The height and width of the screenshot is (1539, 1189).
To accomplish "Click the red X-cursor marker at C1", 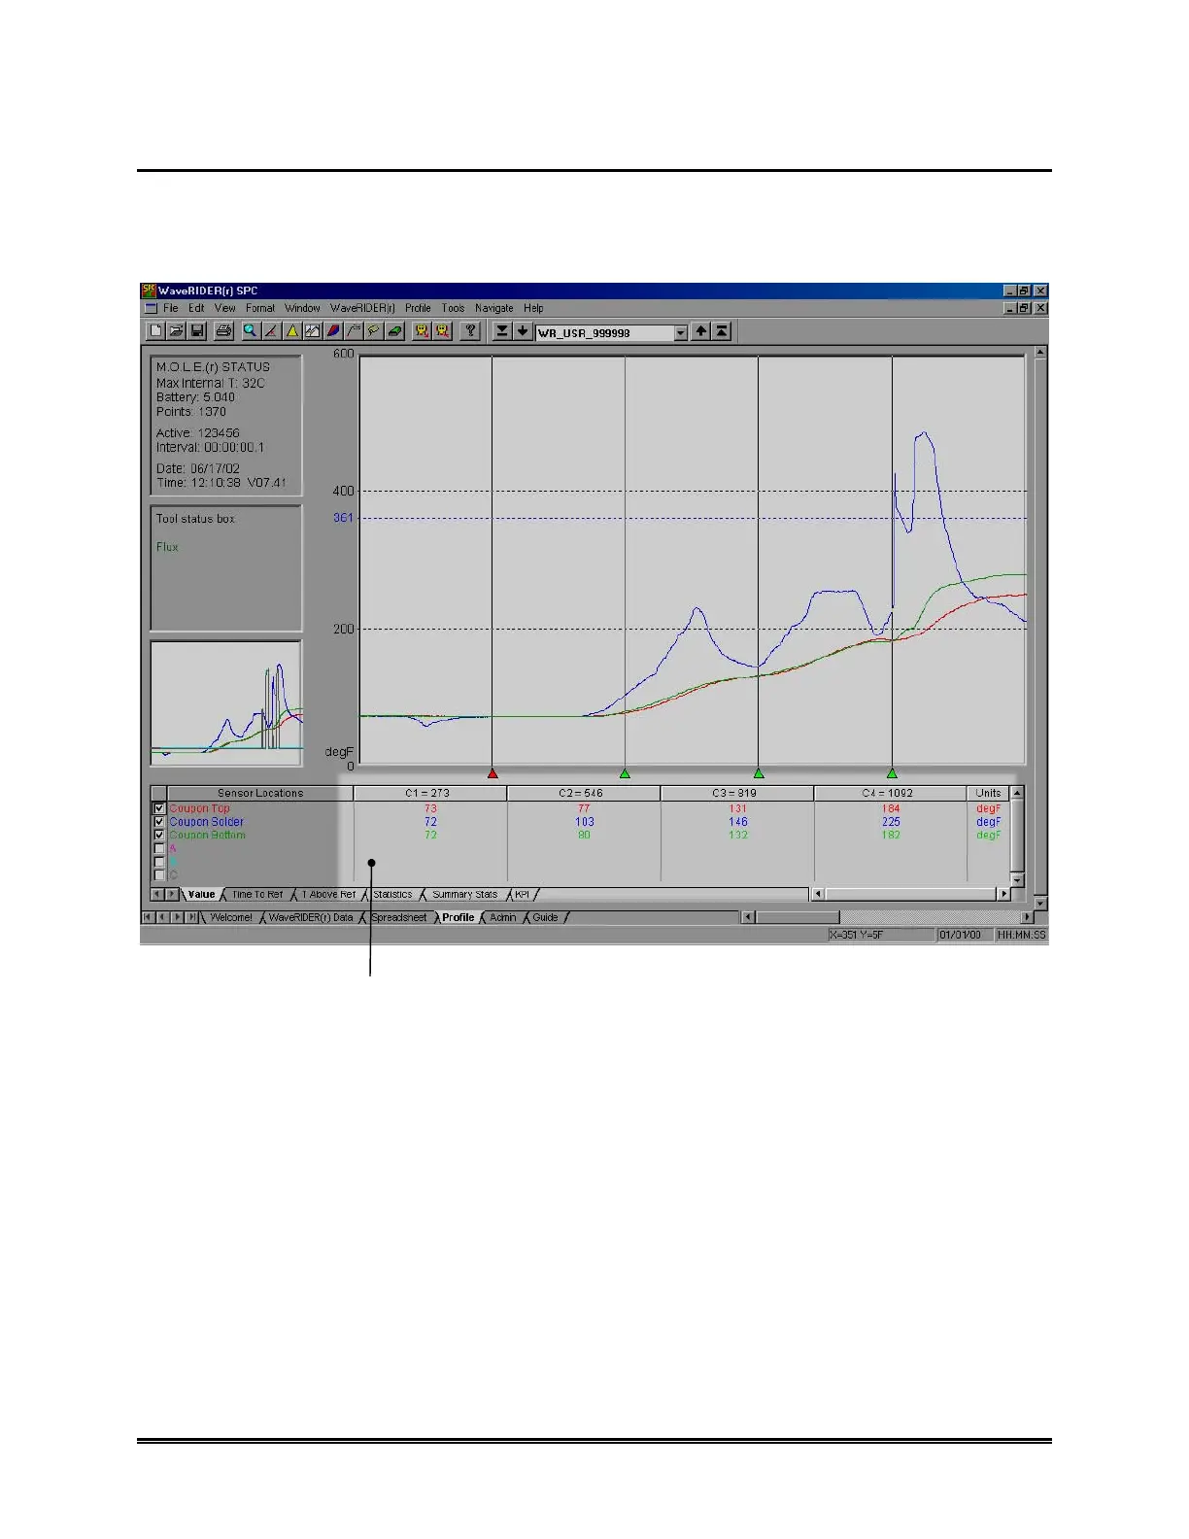I will click(x=493, y=773).
